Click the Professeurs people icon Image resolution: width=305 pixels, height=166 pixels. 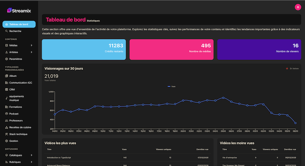pyautogui.click(x=7, y=120)
